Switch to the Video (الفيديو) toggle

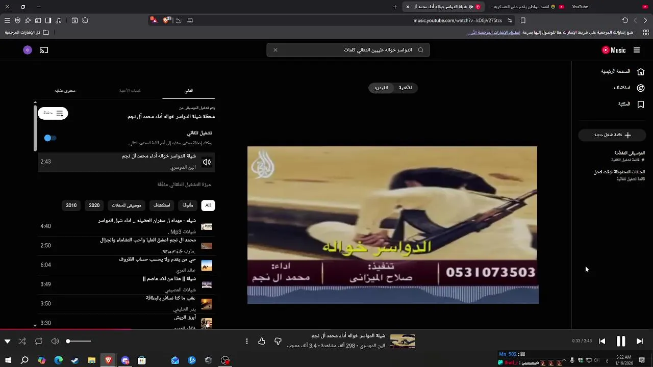pyautogui.click(x=381, y=88)
